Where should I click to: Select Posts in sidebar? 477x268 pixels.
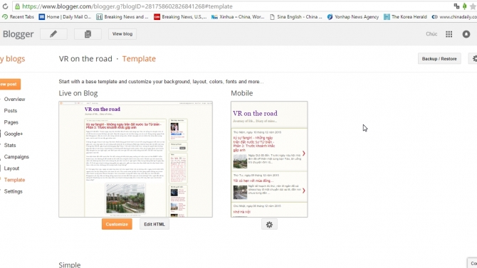pos(11,111)
